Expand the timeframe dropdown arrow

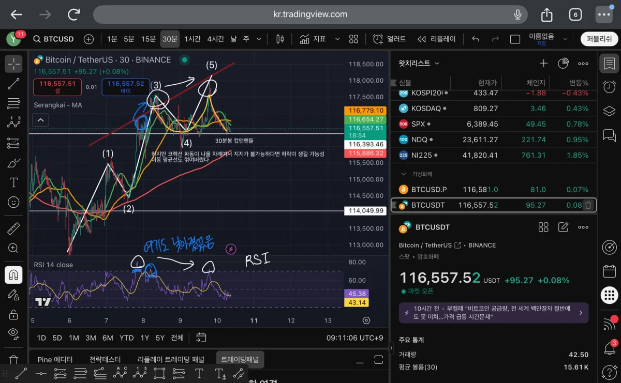coord(259,39)
